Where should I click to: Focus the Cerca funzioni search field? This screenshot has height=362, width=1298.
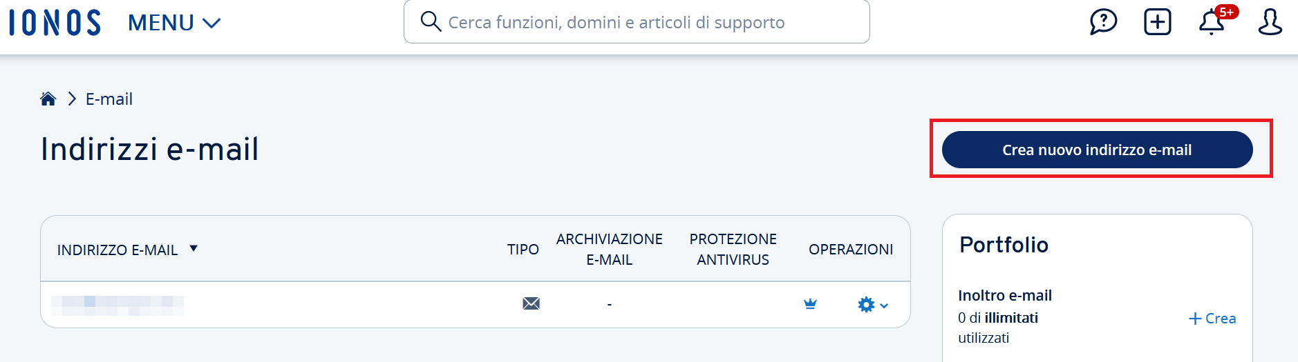point(637,22)
